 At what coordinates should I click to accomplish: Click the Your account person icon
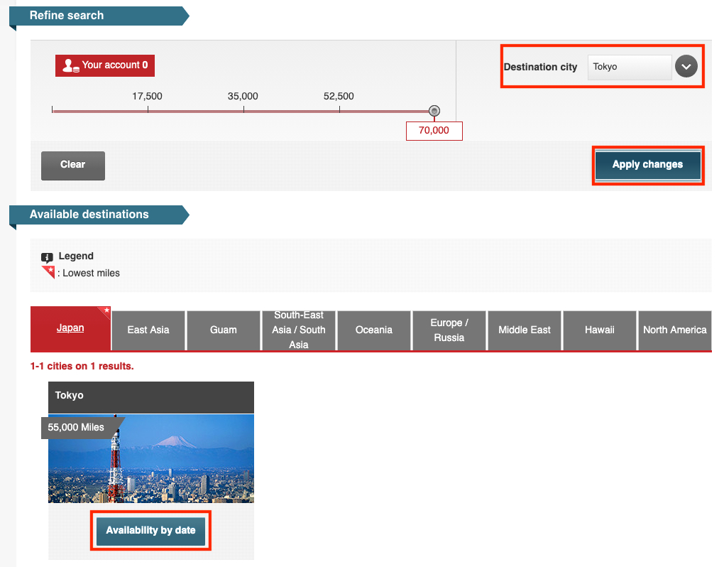67,65
